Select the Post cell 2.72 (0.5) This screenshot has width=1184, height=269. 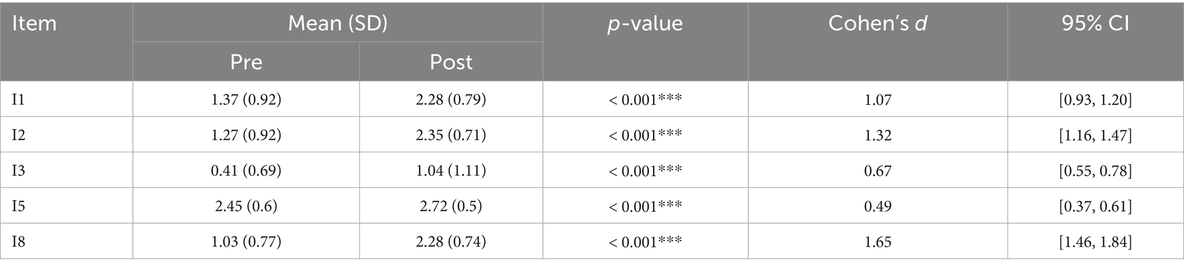[451, 206]
